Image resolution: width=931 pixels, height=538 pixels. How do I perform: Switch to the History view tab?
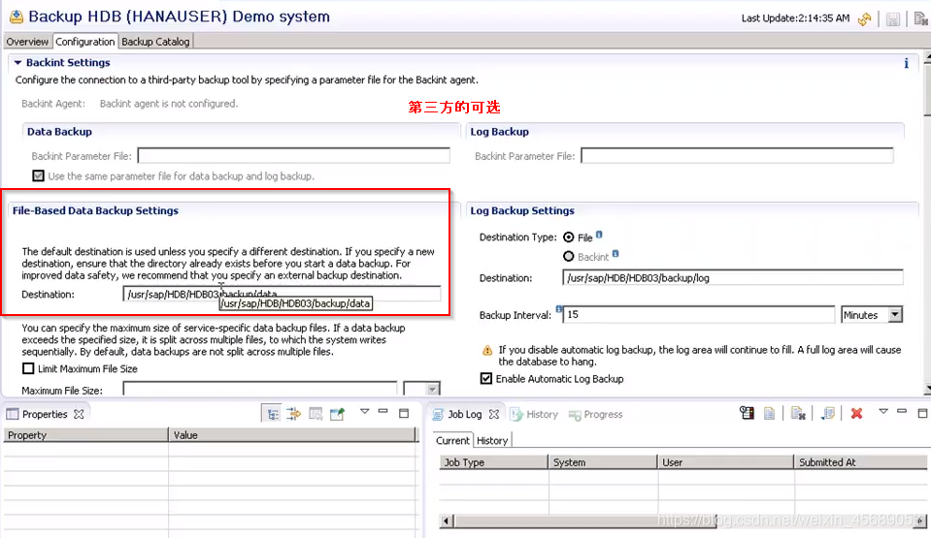click(x=534, y=414)
